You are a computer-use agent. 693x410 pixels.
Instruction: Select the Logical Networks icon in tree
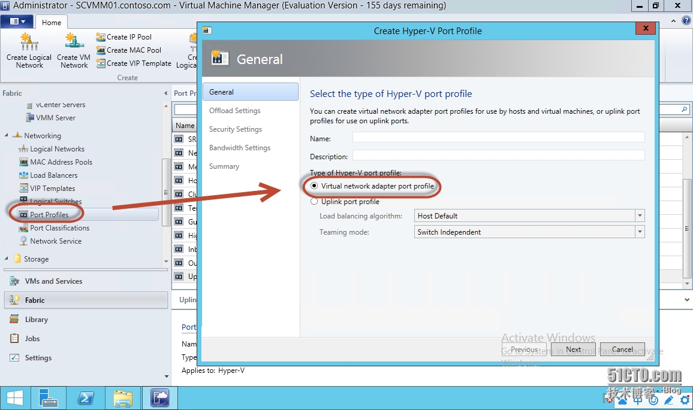23,149
